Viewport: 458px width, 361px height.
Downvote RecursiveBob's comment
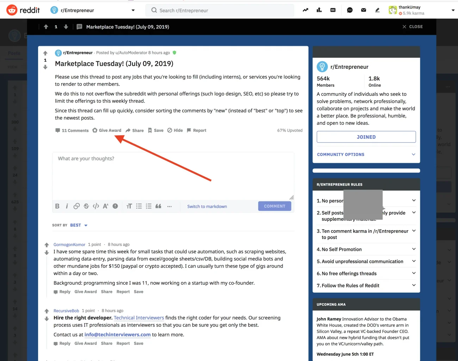pos(47,319)
